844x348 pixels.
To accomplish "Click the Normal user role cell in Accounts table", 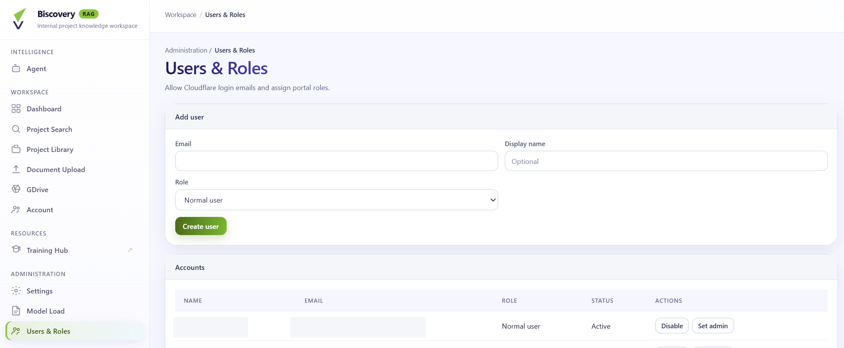I will click(521, 326).
